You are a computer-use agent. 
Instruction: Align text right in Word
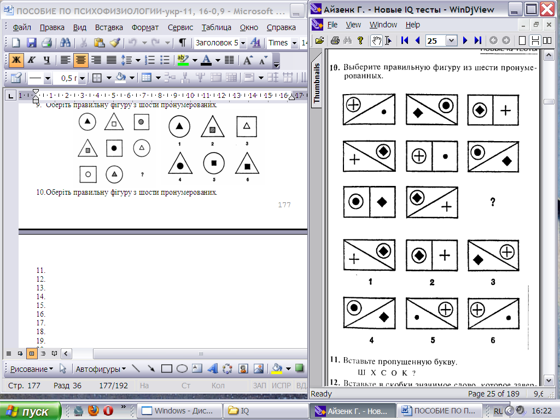click(96, 60)
